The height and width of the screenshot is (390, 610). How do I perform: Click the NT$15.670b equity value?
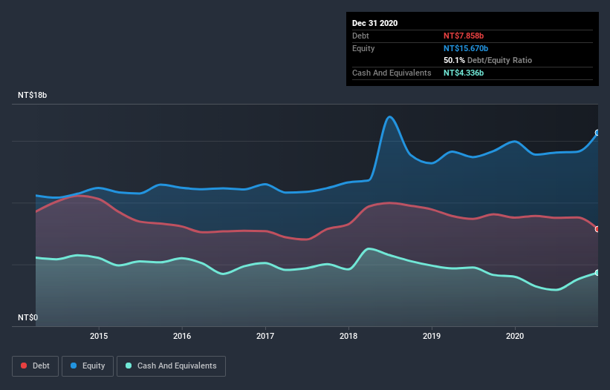[466, 48]
